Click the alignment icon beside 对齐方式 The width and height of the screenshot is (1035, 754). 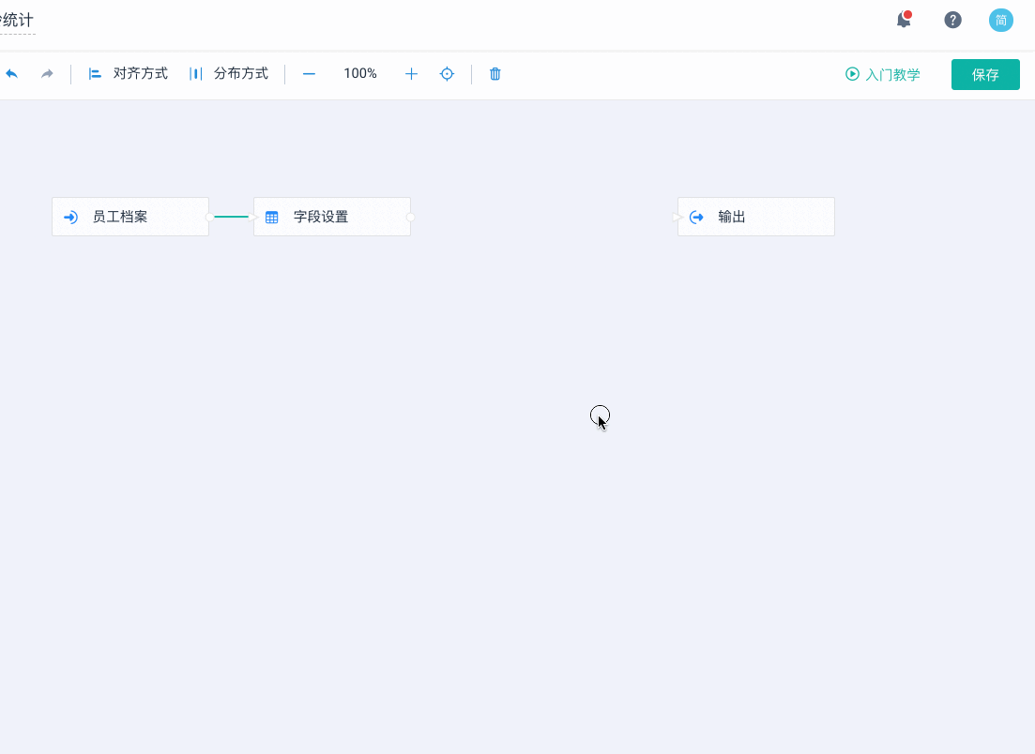click(x=95, y=74)
